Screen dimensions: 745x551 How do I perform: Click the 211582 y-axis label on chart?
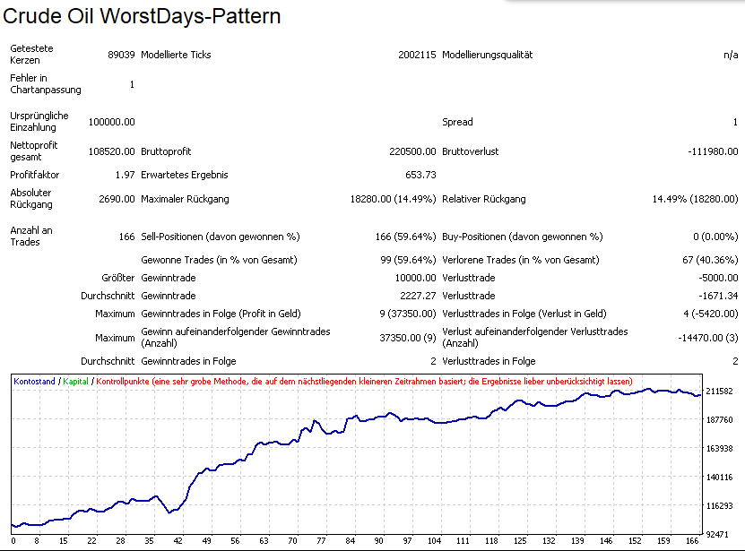click(720, 392)
